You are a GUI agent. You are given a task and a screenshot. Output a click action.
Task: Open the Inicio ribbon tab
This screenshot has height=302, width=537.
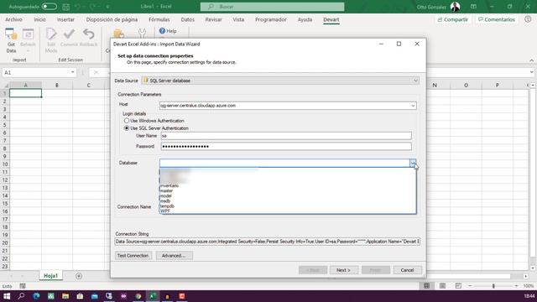[39, 19]
